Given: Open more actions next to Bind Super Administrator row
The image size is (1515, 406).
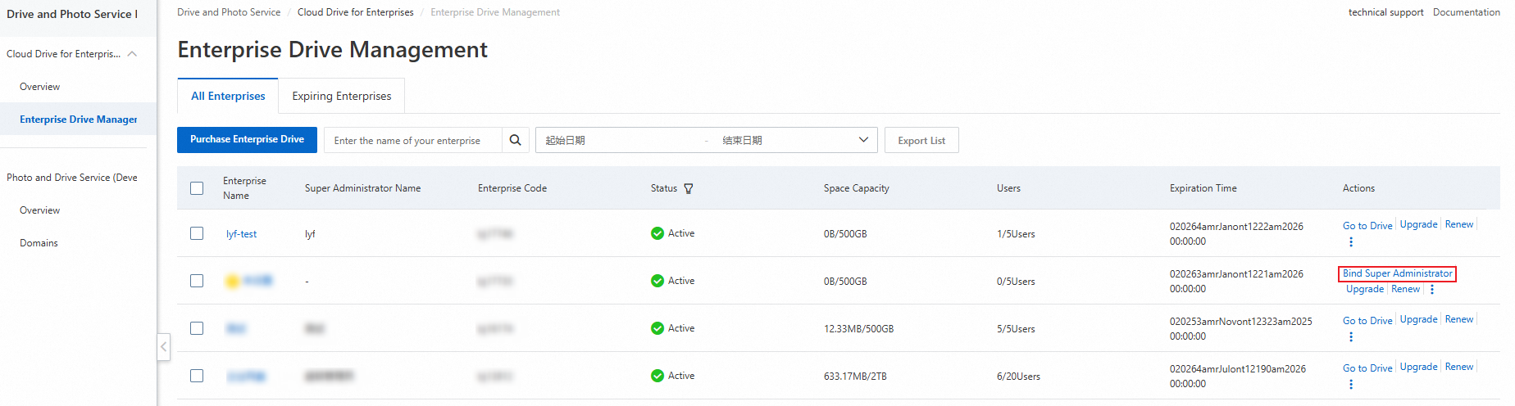Looking at the screenshot, I should pyautogui.click(x=1432, y=289).
